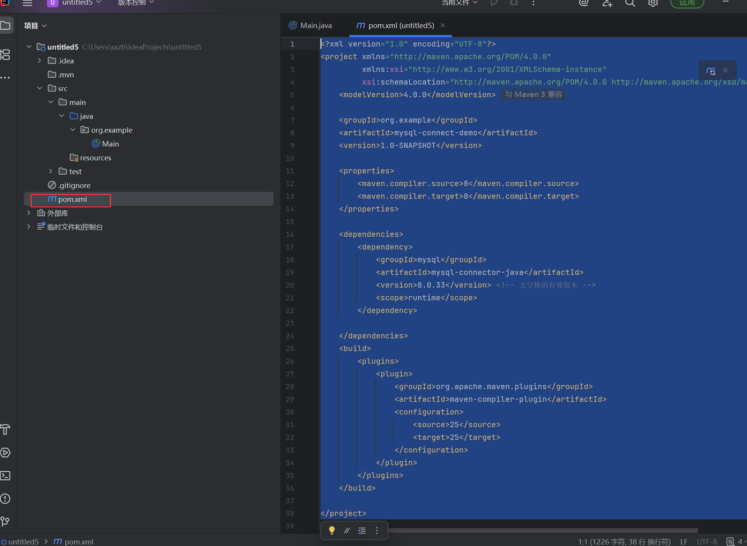
Task: Switch to the Main.java tab
Action: (x=310, y=25)
